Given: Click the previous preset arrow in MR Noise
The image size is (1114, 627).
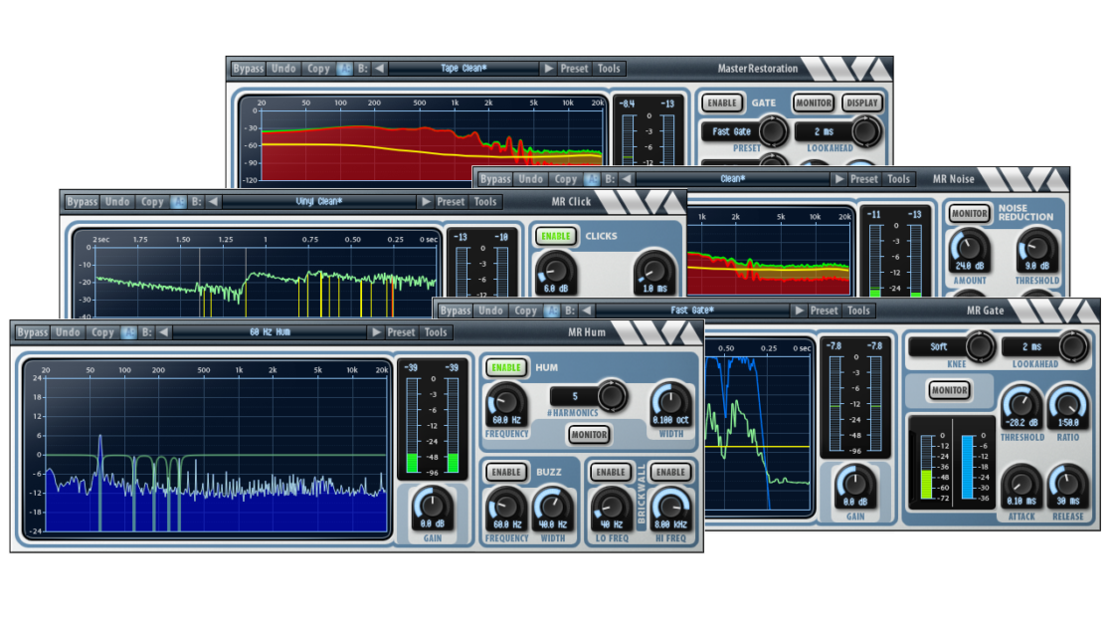Looking at the screenshot, I should coord(626,179).
